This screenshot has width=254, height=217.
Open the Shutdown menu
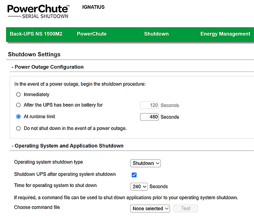pos(156,34)
